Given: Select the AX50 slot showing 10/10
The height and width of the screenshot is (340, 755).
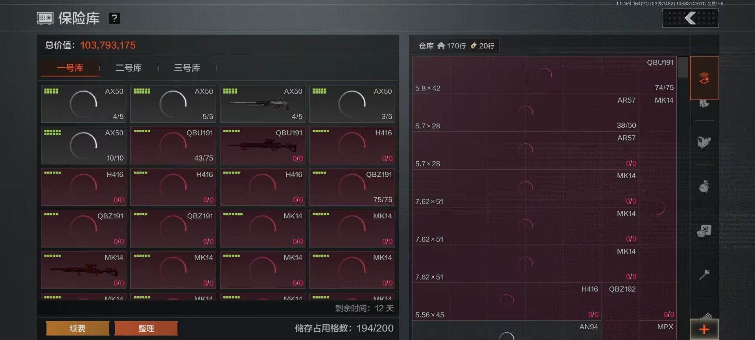Looking at the screenshot, I should pos(83,145).
